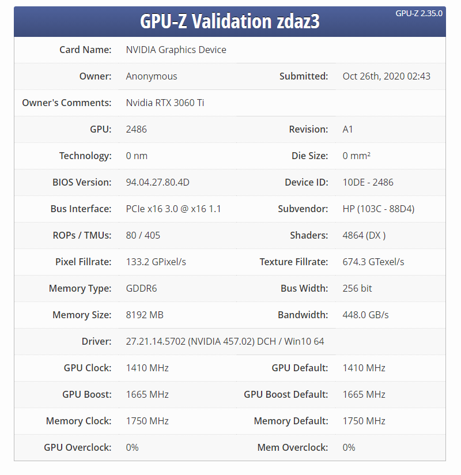This screenshot has width=461, height=475.
Task: Click the Bandwidth: label
Action: click(x=303, y=315)
